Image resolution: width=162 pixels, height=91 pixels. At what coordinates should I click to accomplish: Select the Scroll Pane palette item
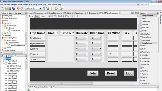144,28
